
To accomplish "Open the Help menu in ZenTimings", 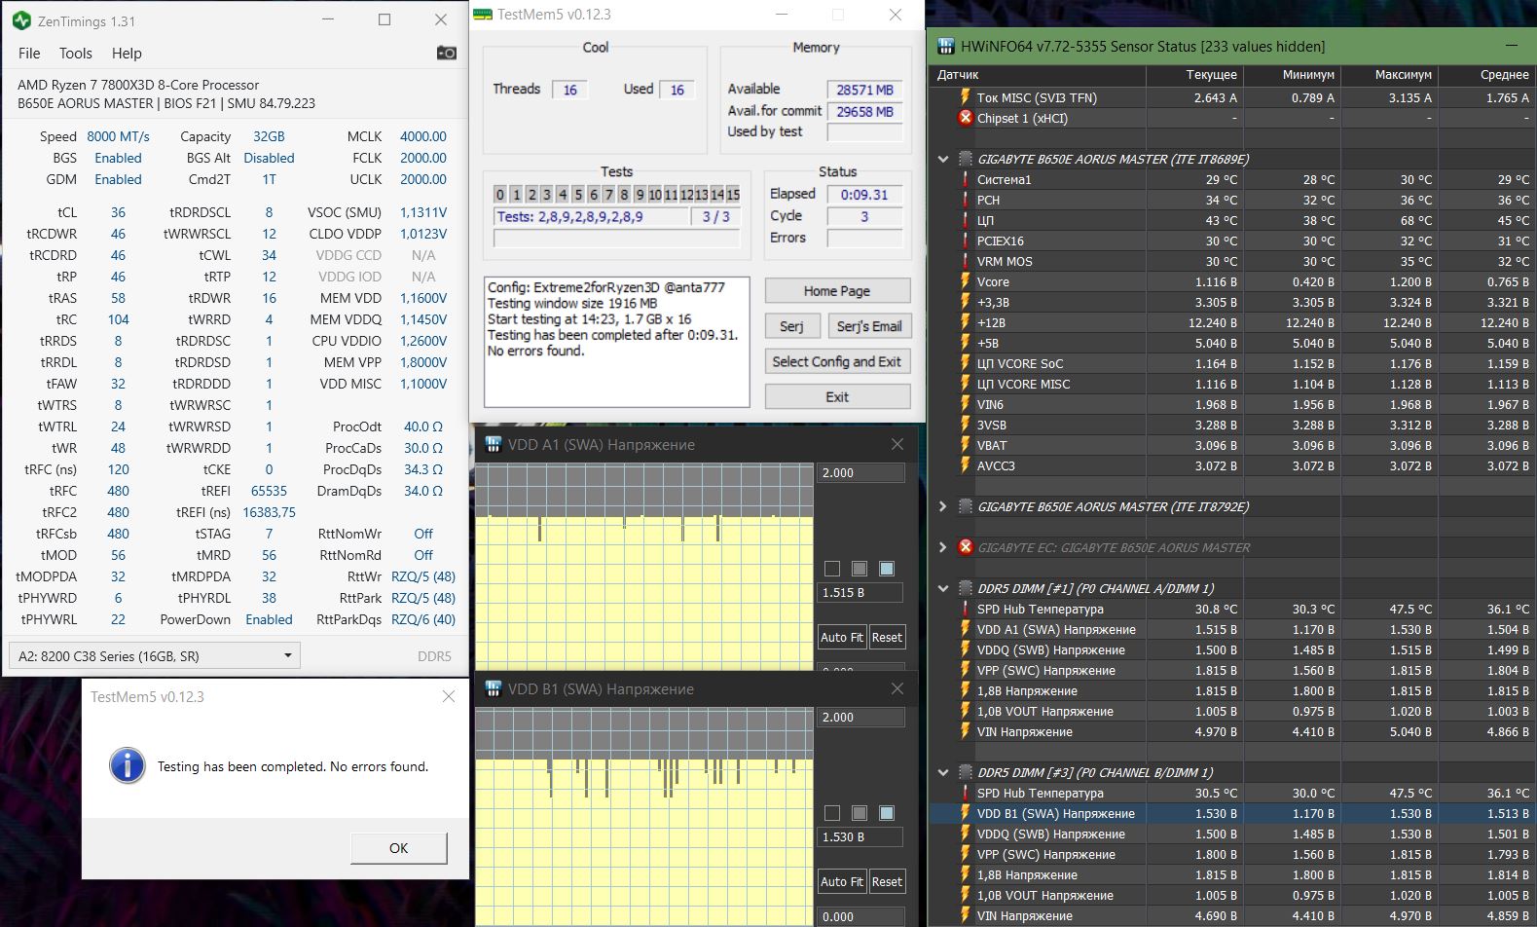I will click(127, 54).
